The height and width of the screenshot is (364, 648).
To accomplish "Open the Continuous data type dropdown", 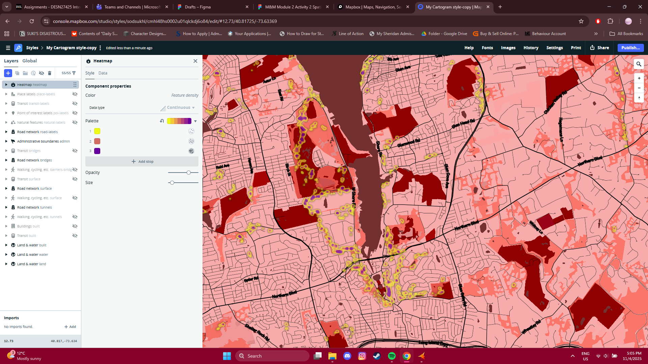I will pos(179,107).
